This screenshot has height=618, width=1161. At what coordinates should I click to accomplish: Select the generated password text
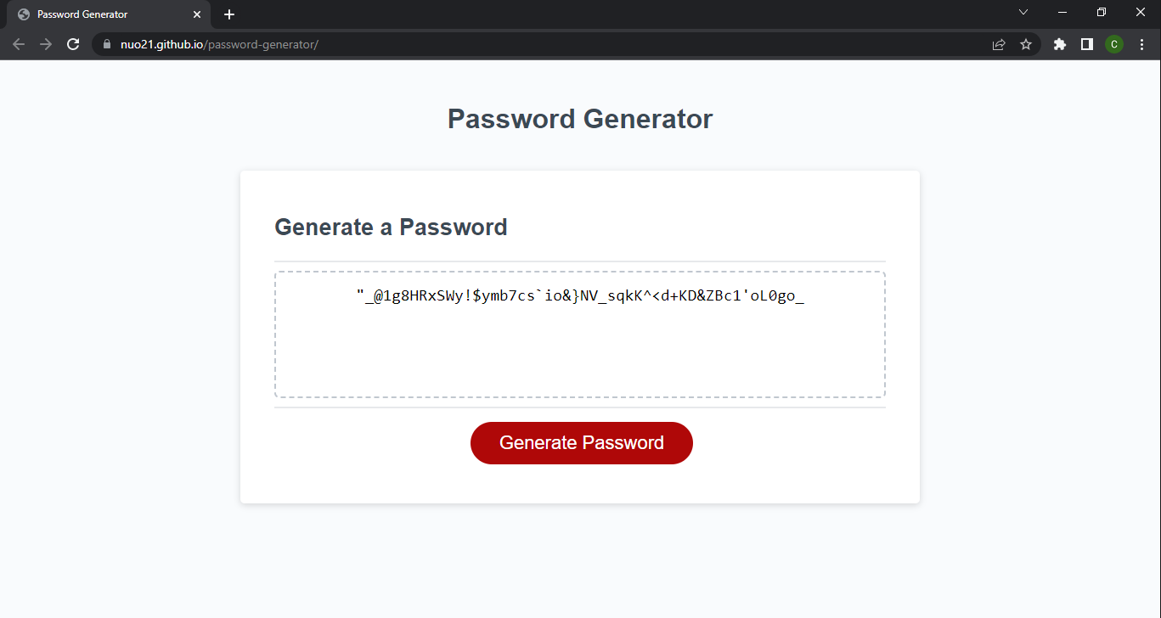(580, 295)
